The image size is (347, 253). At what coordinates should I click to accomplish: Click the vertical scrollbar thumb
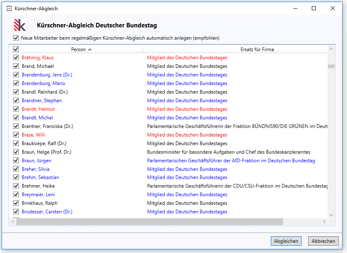tap(331, 66)
